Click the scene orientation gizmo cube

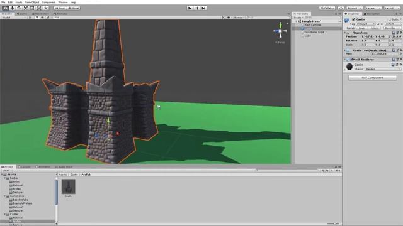pyautogui.click(x=280, y=31)
